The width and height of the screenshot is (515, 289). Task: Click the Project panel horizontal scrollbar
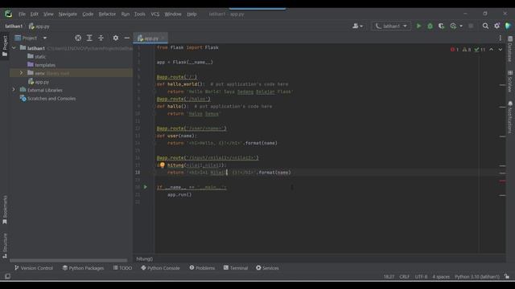tap(68, 261)
